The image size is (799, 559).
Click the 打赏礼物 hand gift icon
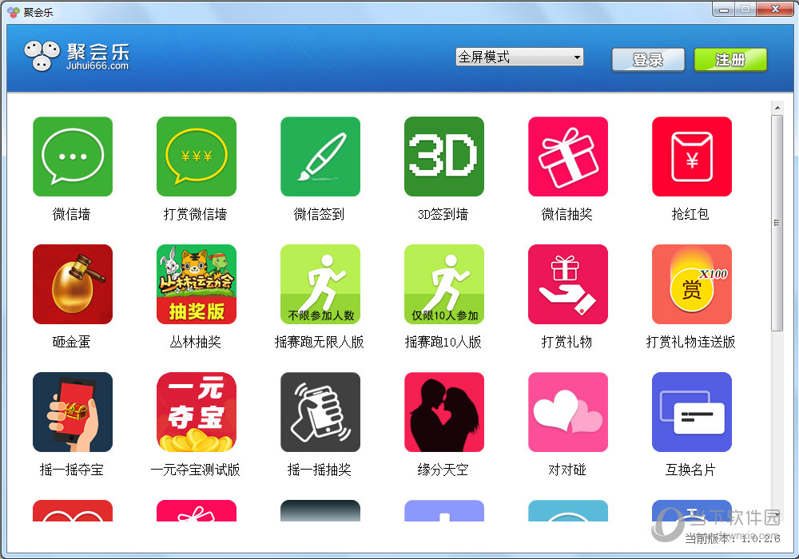pyautogui.click(x=568, y=284)
